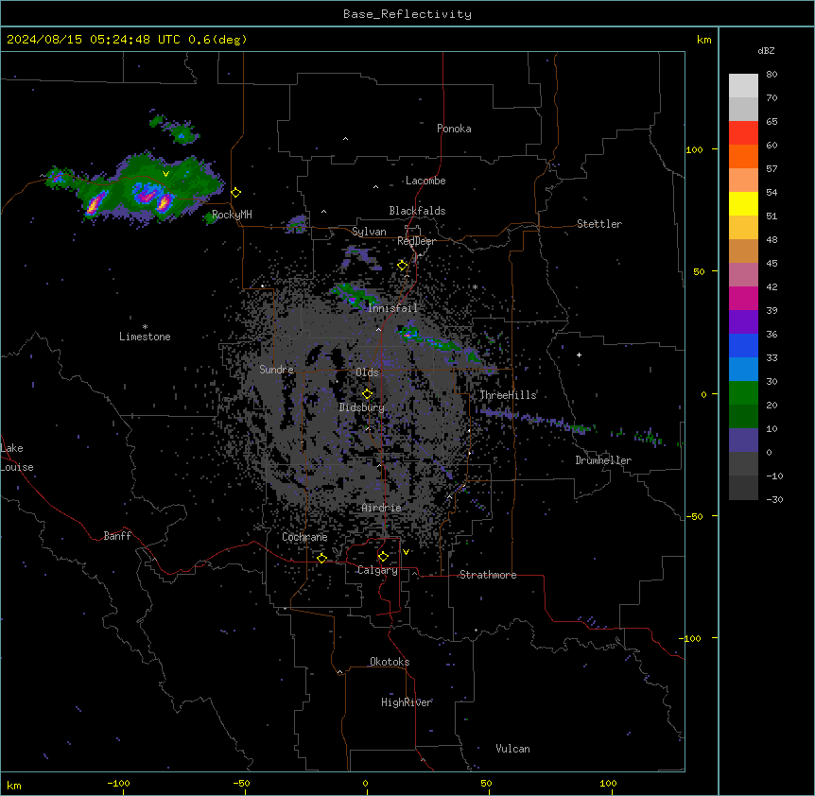
Task: Click the Strathmore city label
Action: click(x=488, y=575)
